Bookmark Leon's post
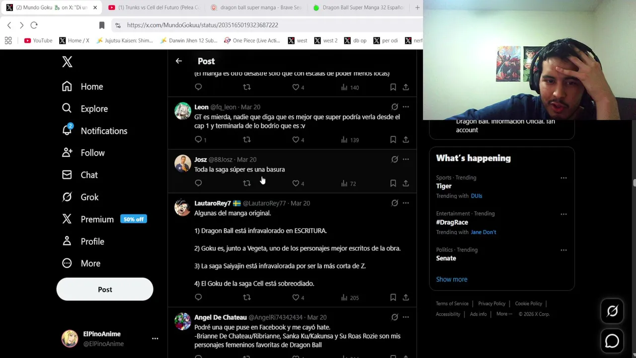This screenshot has height=358, width=636. point(393,140)
